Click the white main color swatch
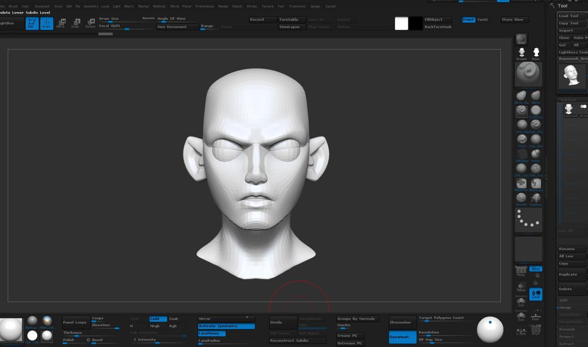The width and height of the screenshot is (588, 347). [401, 23]
